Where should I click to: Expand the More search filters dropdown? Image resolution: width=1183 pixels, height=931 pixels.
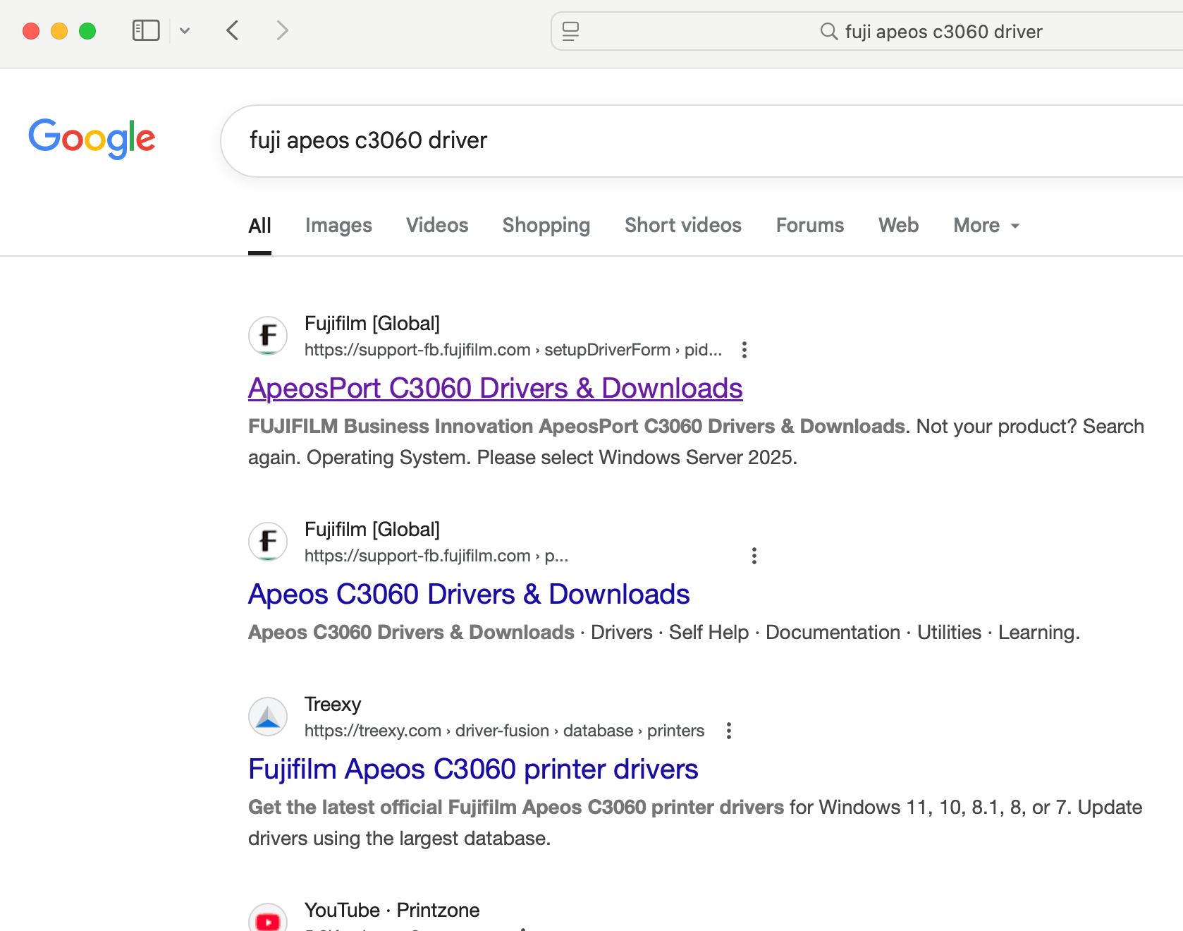[986, 226]
